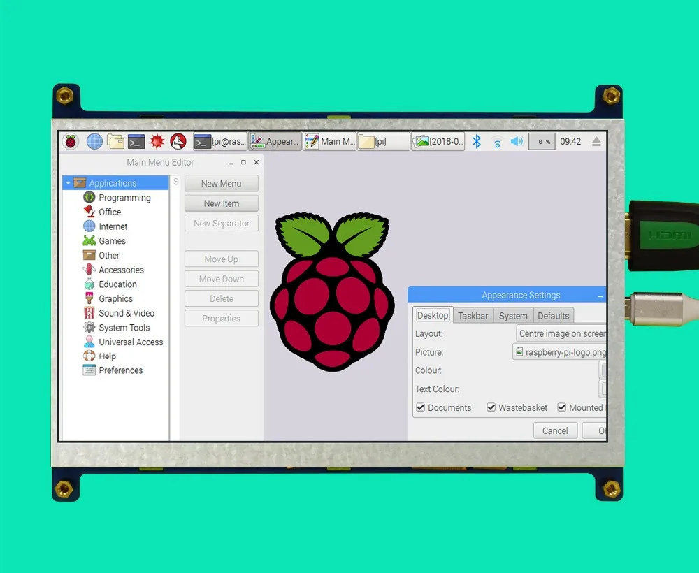Select Education in the menu tree
699x573 pixels.
click(117, 284)
